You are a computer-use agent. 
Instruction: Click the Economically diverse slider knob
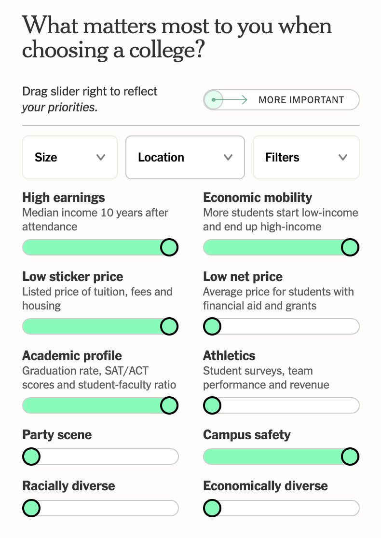point(212,508)
